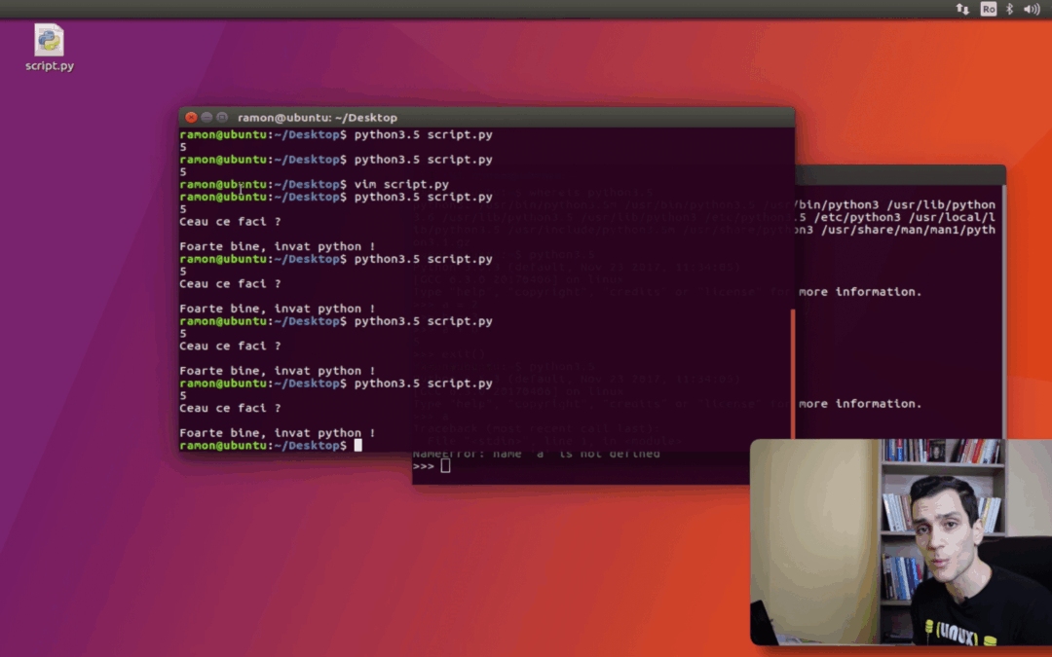Click the last 'Foarte bine, invat python !' output

278,433
